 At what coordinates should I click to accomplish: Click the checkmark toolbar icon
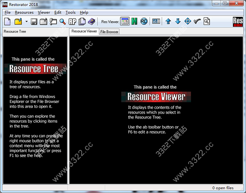(x=197, y=21)
